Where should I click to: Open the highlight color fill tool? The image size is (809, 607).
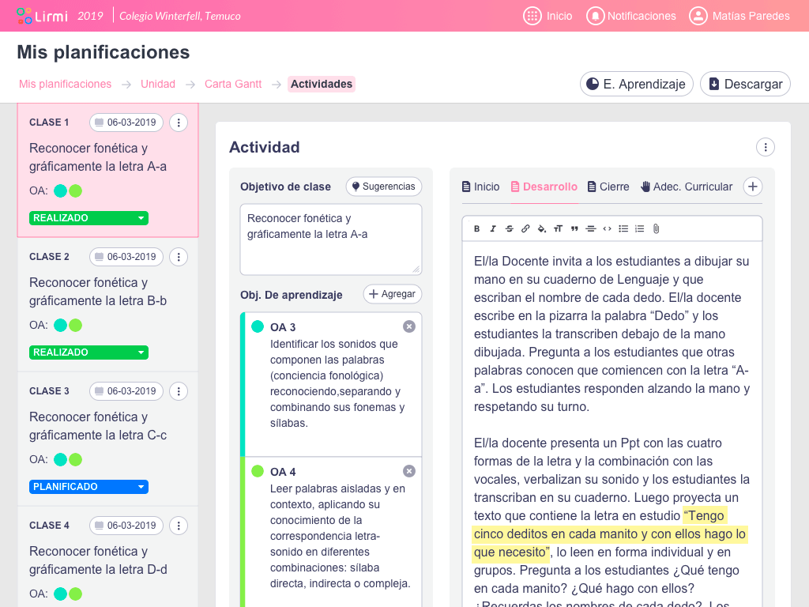(x=542, y=228)
